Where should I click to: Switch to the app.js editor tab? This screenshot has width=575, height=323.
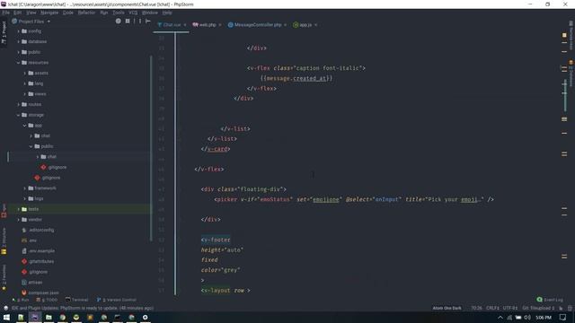(x=305, y=25)
